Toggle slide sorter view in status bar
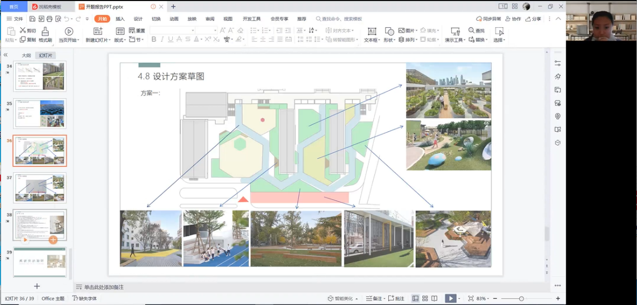The width and height of the screenshot is (637, 305). [425, 299]
